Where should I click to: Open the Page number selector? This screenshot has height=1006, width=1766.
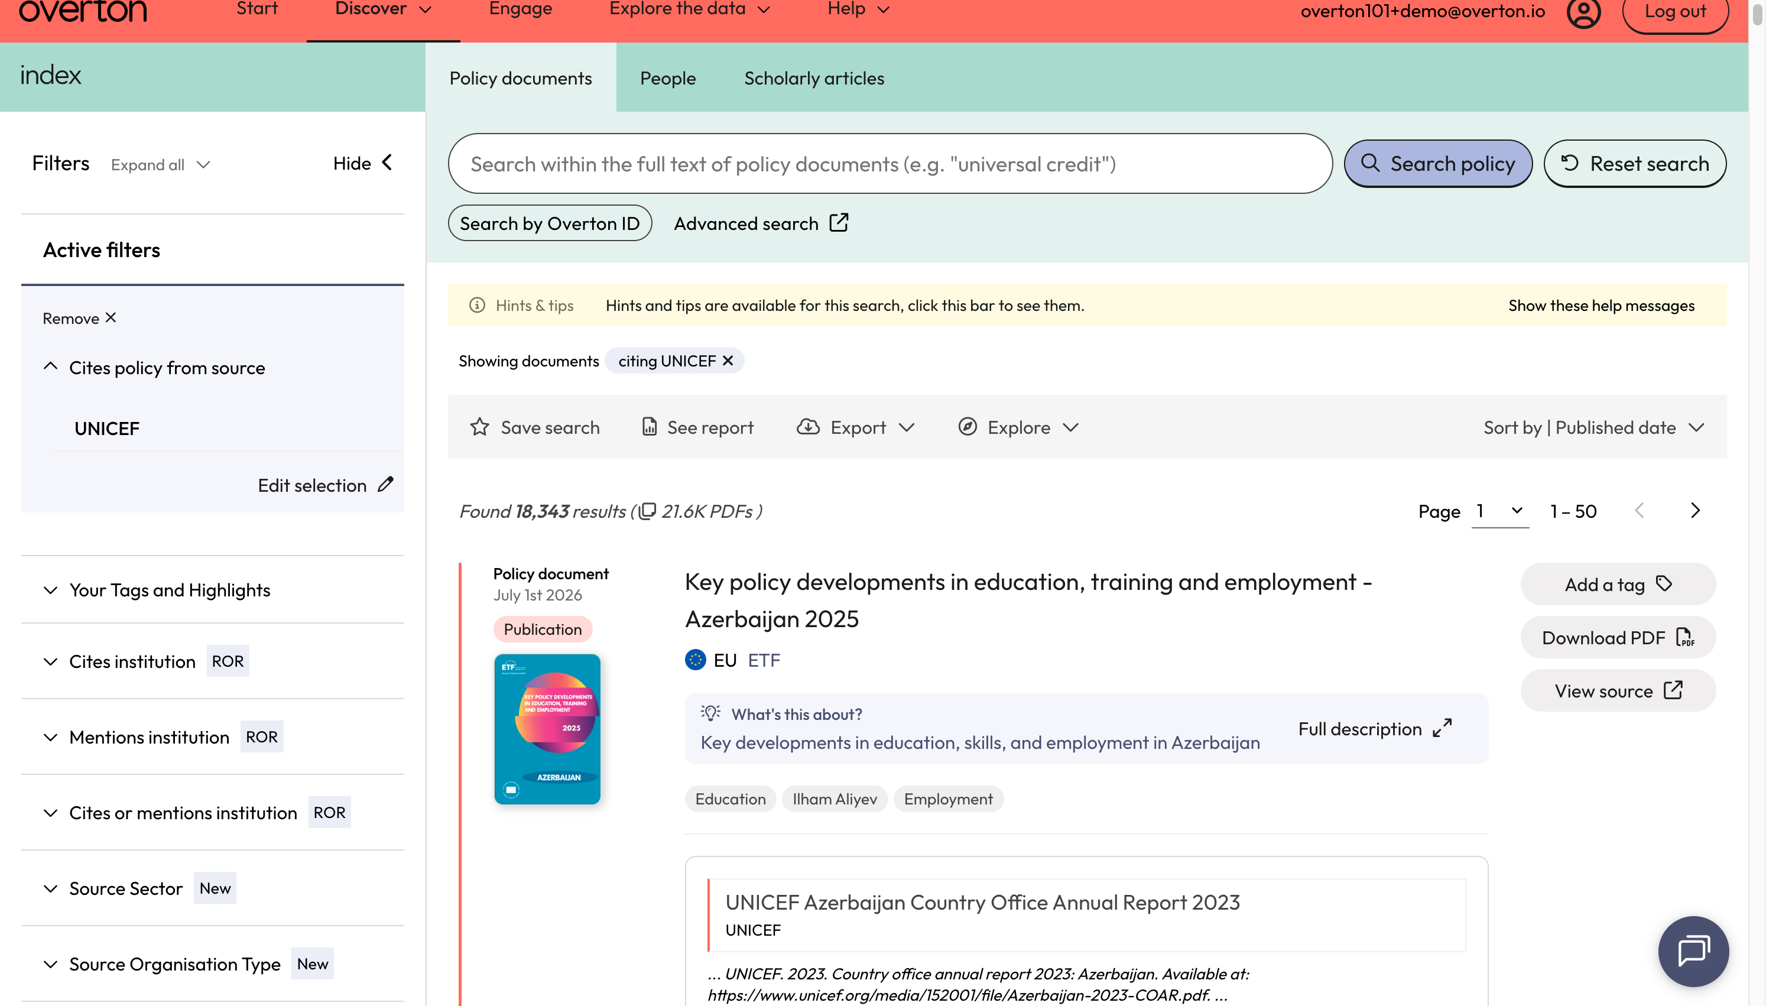click(x=1499, y=511)
